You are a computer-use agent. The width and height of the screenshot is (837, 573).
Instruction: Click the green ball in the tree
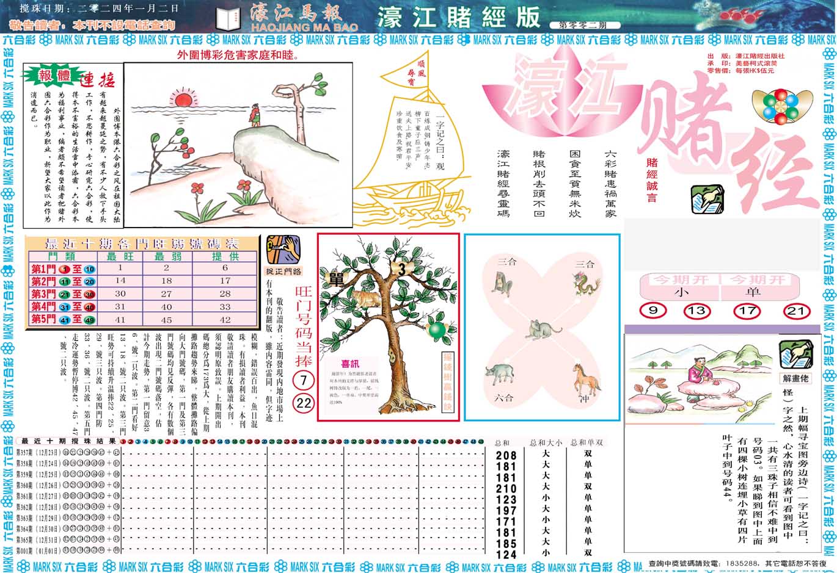click(x=436, y=331)
